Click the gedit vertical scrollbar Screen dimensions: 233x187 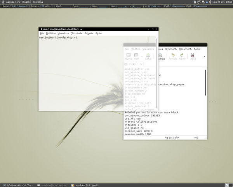point(205,82)
